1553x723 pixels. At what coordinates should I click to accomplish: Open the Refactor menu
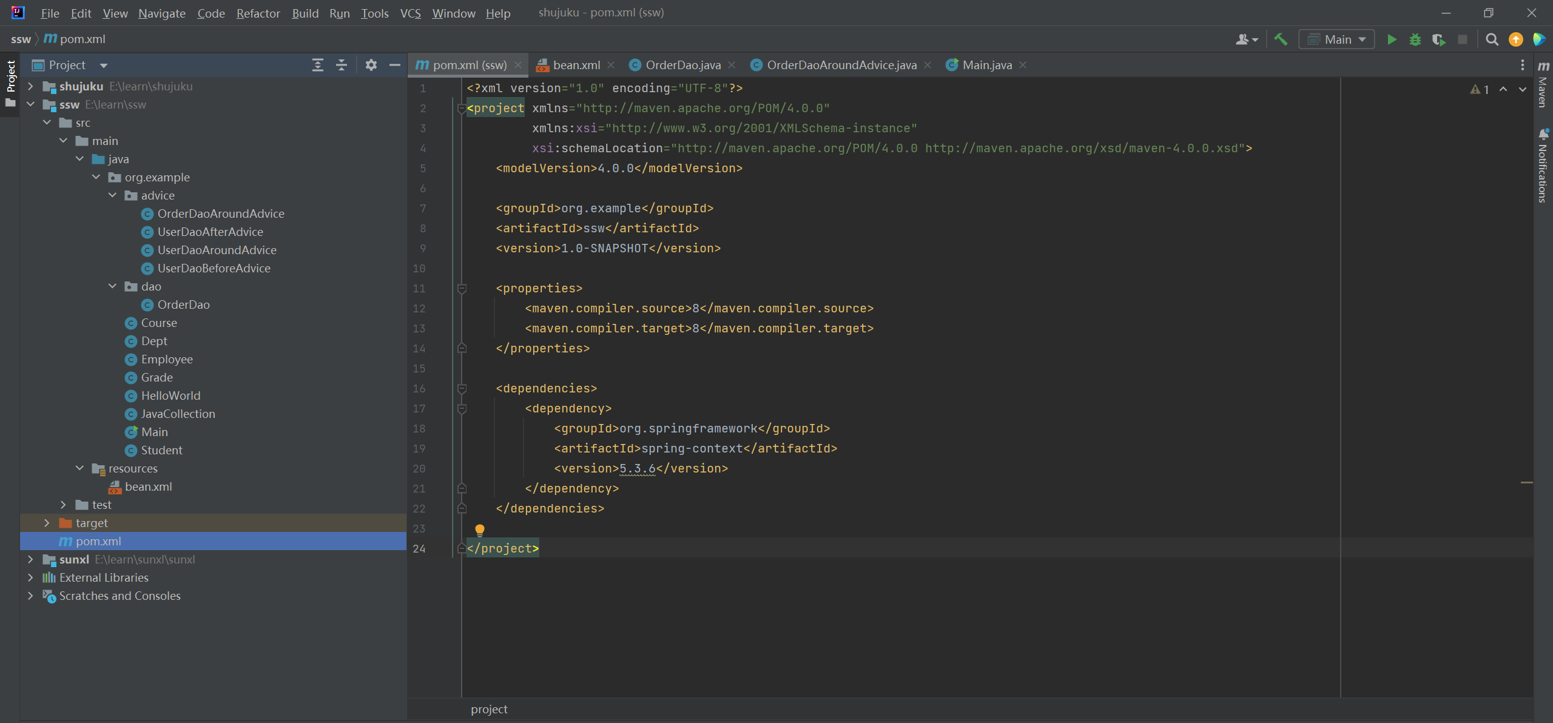[257, 13]
